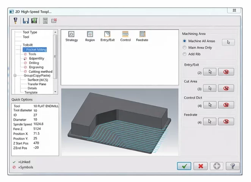Select Transfer Plane tree item

(37, 84)
